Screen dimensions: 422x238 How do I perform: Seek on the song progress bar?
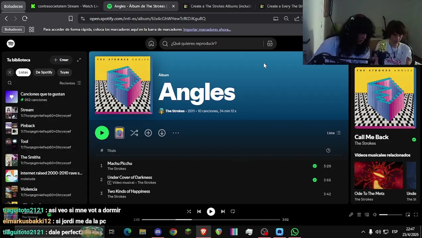click(211, 219)
